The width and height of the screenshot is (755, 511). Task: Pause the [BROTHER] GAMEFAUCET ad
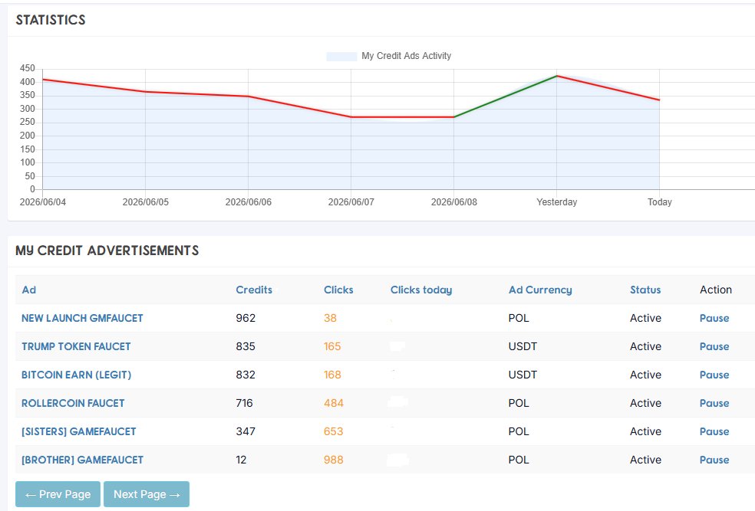714,460
